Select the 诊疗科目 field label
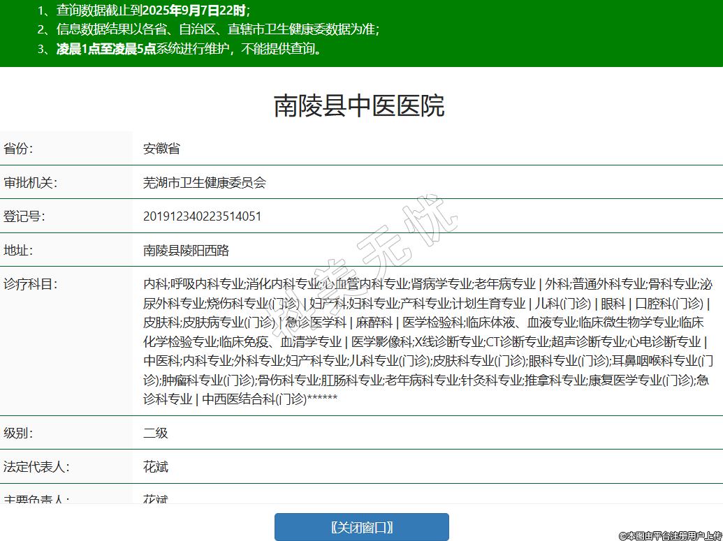Screen dimensions: 723x541 point(30,284)
